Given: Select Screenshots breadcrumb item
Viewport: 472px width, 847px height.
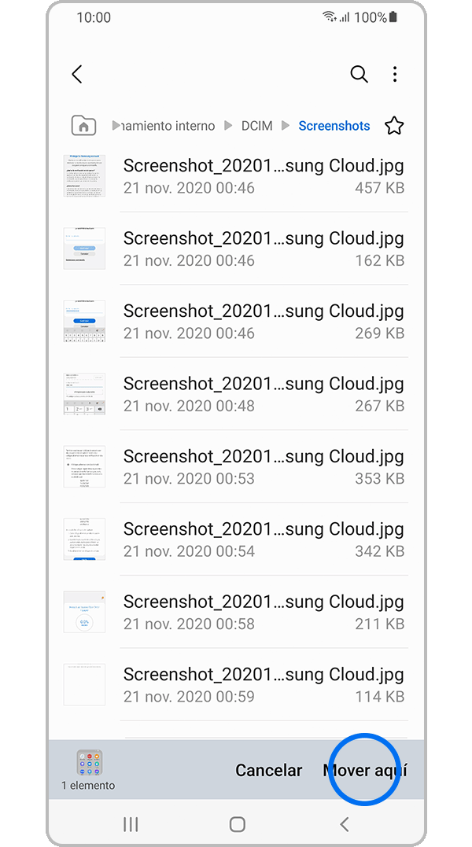Looking at the screenshot, I should coord(334,126).
